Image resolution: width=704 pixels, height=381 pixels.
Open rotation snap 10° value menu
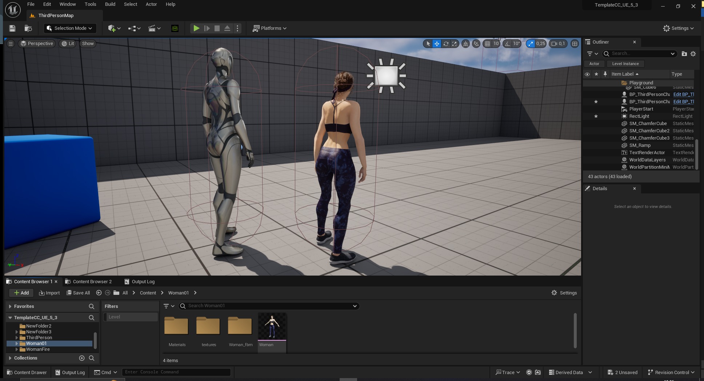coord(517,44)
